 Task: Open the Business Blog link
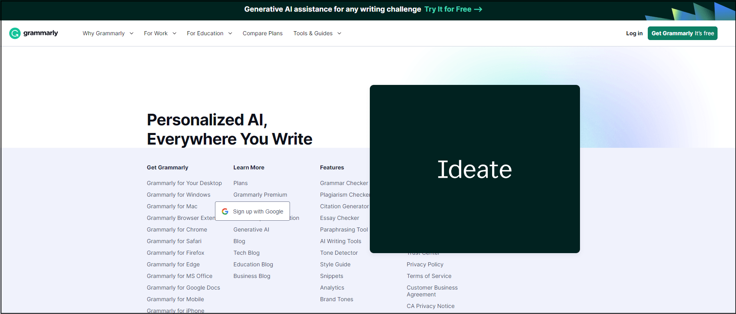(x=252, y=276)
